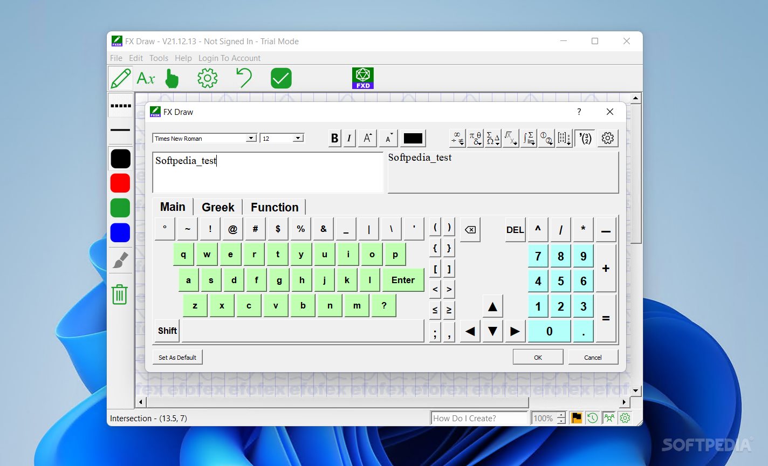The height and width of the screenshot is (466, 768).
Task: Click the Enter key on keyboard
Action: pyautogui.click(x=403, y=280)
